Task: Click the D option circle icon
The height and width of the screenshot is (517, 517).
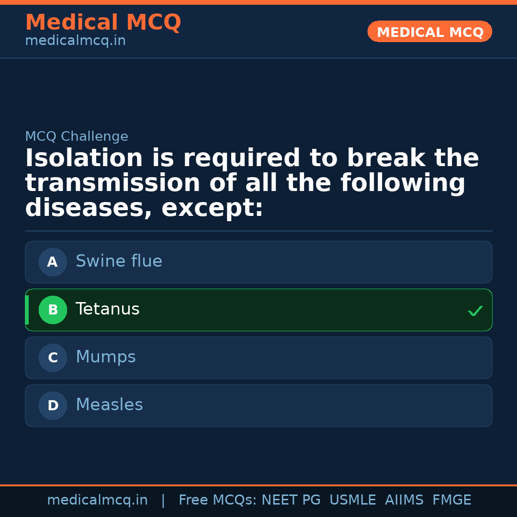Action: coord(53,405)
